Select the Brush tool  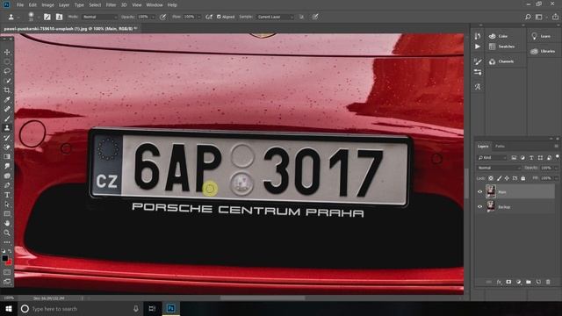[7, 118]
